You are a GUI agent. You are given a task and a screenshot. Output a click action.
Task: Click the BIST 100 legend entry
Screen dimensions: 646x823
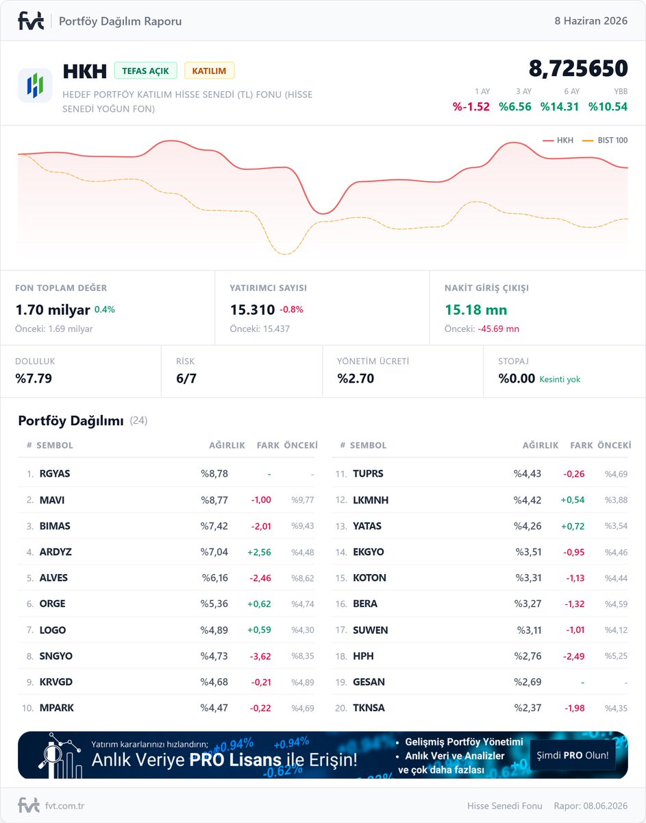tap(605, 140)
